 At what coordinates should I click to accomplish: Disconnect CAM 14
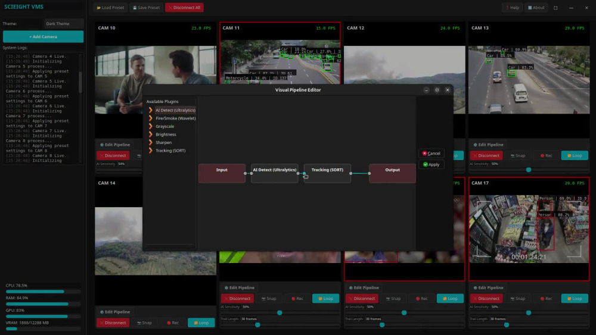coord(113,323)
